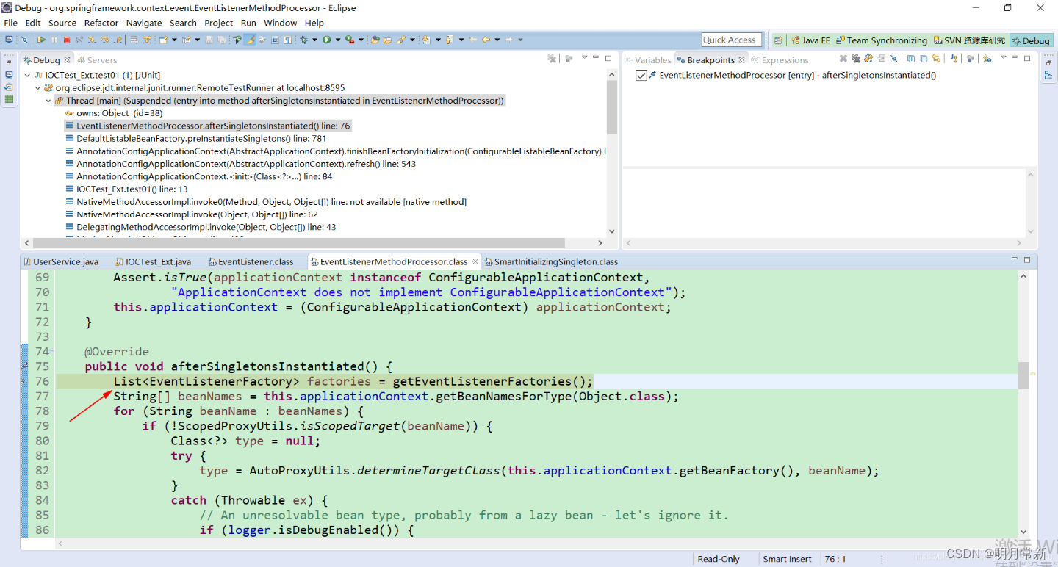The width and height of the screenshot is (1058, 567).
Task: Uncheck the EventListenerMethodProcessor breakpoint checkbox
Action: coord(641,75)
